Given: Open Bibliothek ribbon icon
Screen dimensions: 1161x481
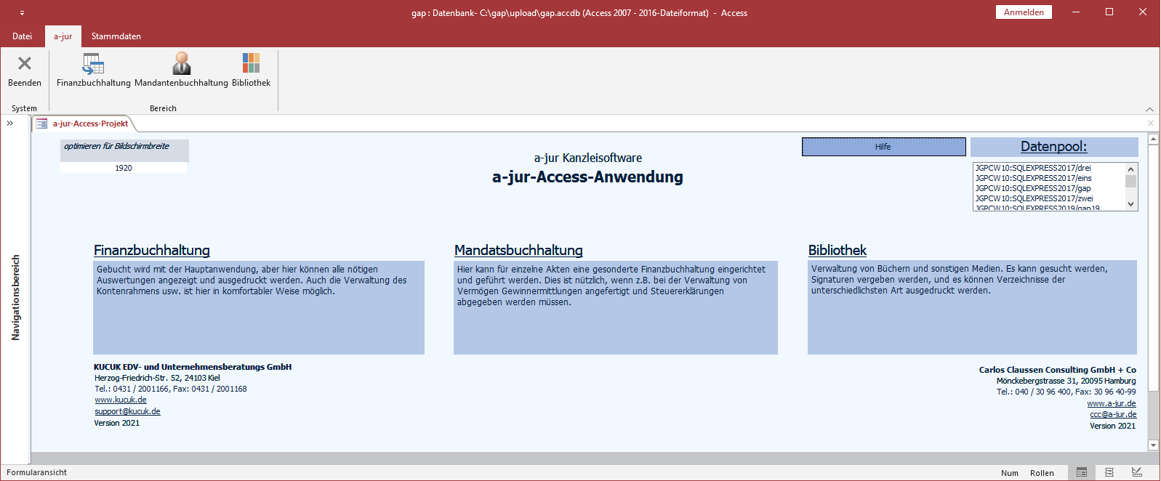Looking at the screenshot, I should click(x=251, y=63).
